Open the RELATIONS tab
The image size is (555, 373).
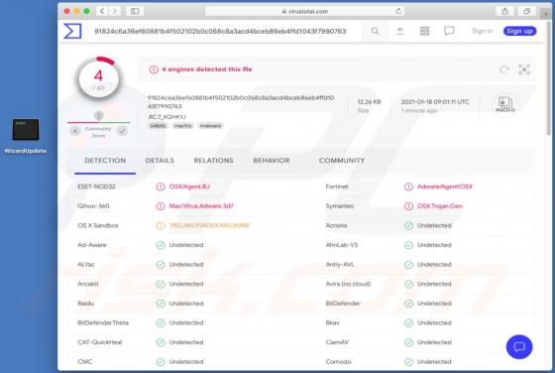point(213,161)
